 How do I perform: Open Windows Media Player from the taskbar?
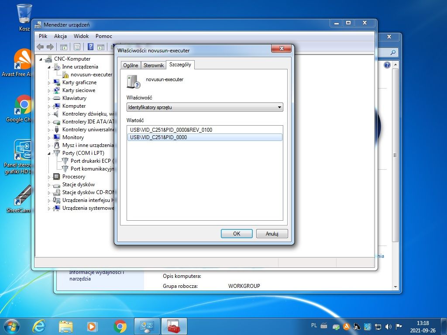(x=92, y=326)
